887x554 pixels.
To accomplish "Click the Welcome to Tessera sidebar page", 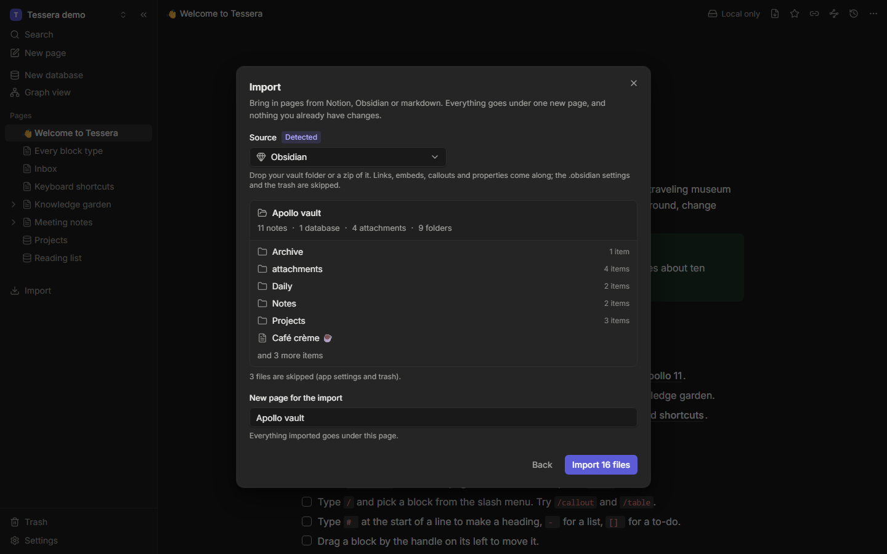I will (78, 133).
